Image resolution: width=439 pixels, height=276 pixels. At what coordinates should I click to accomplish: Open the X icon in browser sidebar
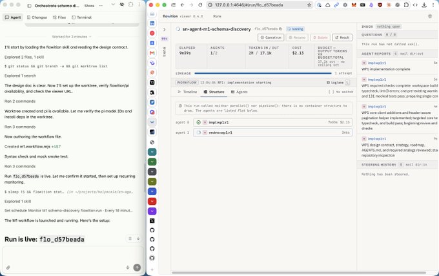[152, 221]
